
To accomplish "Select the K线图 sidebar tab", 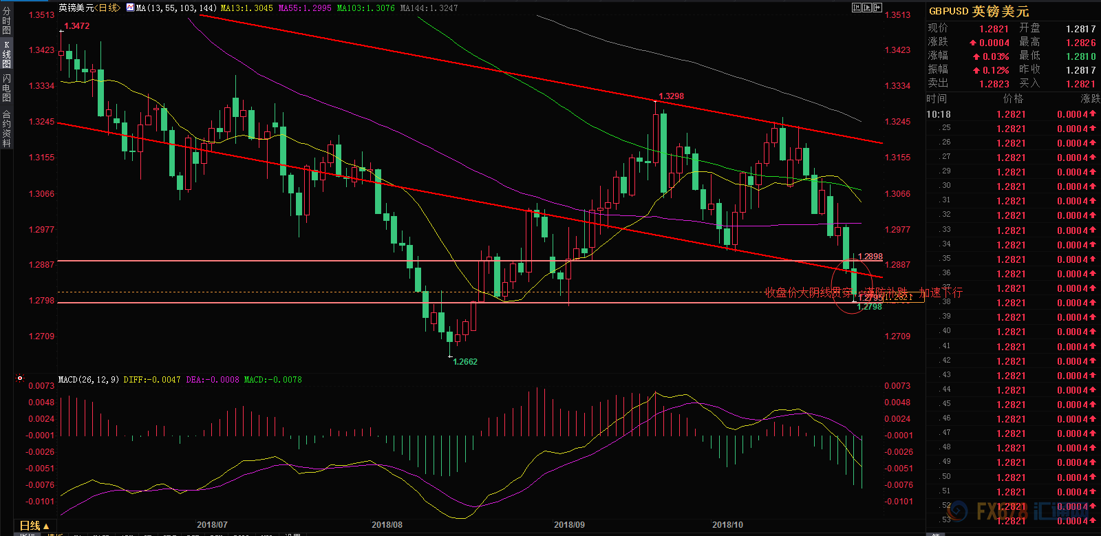I will coord(6,54).
